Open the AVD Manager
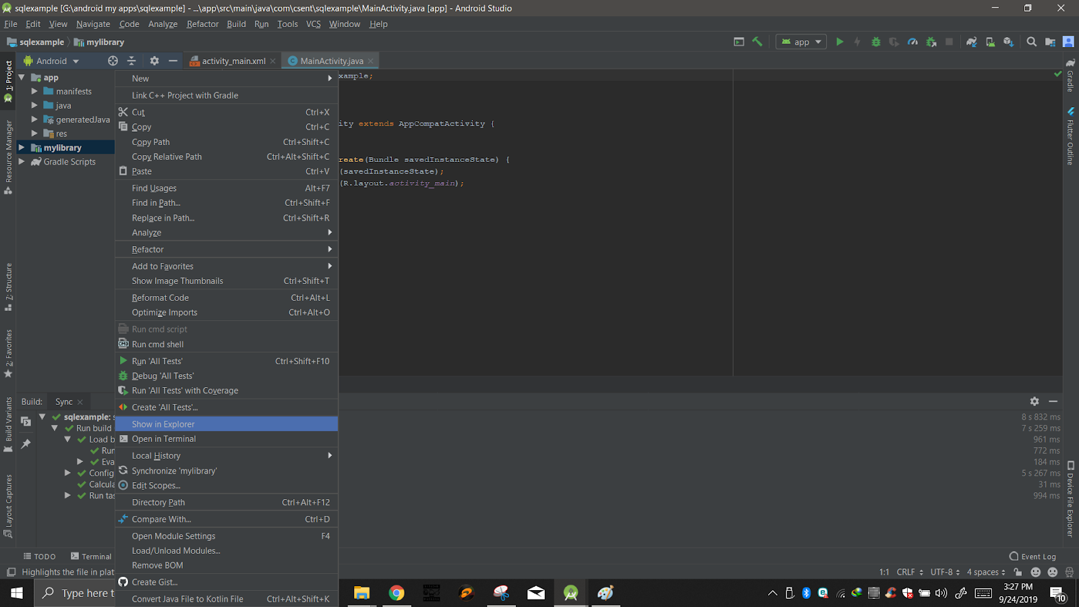This screenshot has height=607, width=1079. click(x=990, y=41)
